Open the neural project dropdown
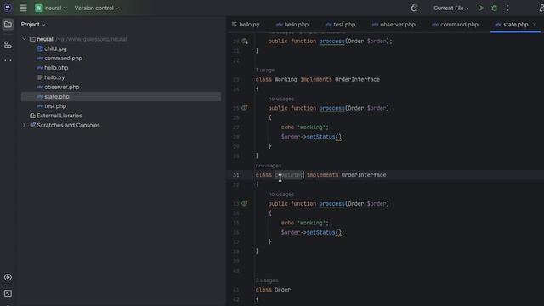 (x=51, y=8)
